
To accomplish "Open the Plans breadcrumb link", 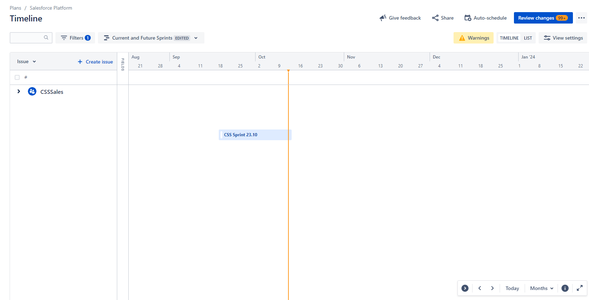I will point(15,8).
